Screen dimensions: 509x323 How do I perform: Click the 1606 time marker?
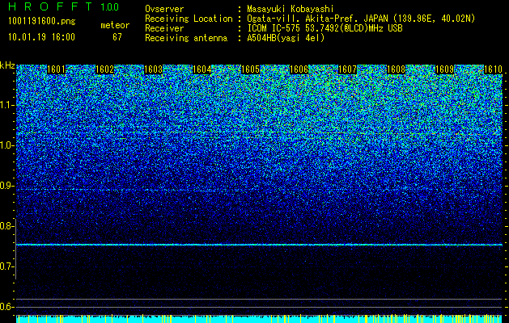pyautogui.click(x=299, y=69)
